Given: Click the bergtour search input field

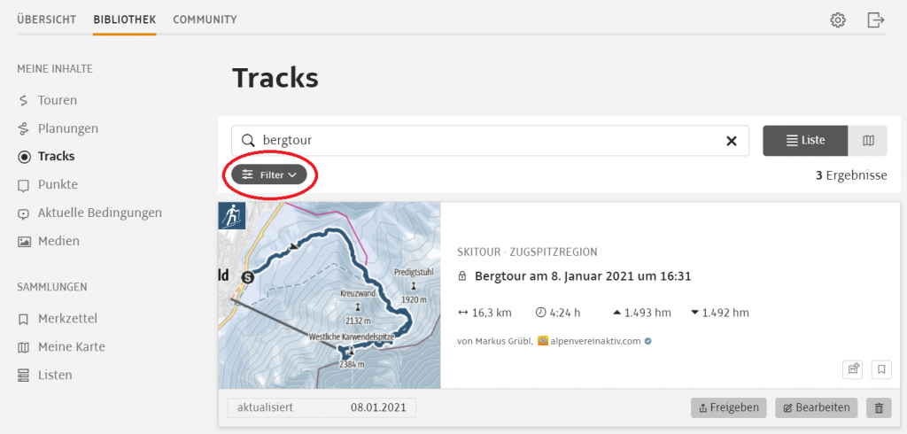Looking at the screenshot, I should [x=490, y=141].
